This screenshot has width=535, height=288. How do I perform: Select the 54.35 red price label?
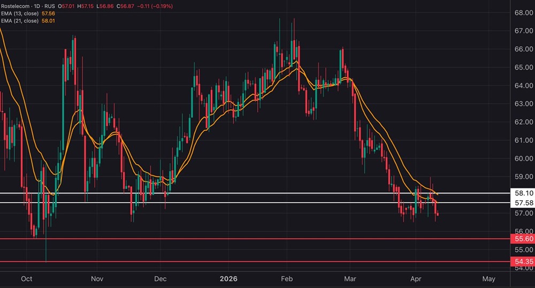point(523,261)
